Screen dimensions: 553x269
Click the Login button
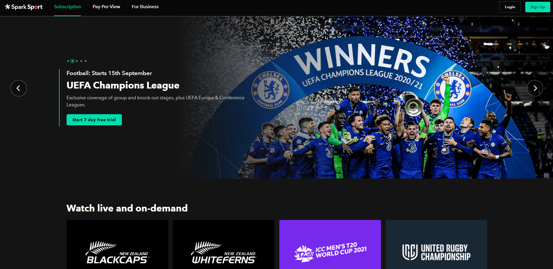[x=510, y=7]
